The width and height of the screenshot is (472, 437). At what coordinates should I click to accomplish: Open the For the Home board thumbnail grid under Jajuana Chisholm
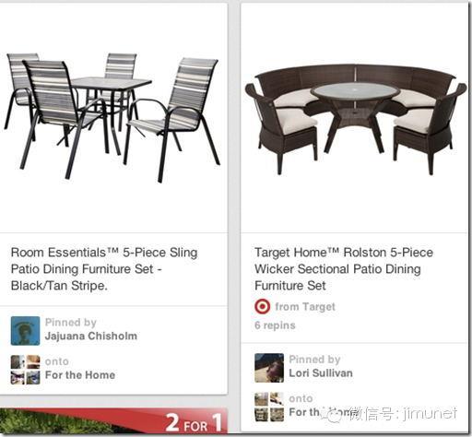coord(25,370)
